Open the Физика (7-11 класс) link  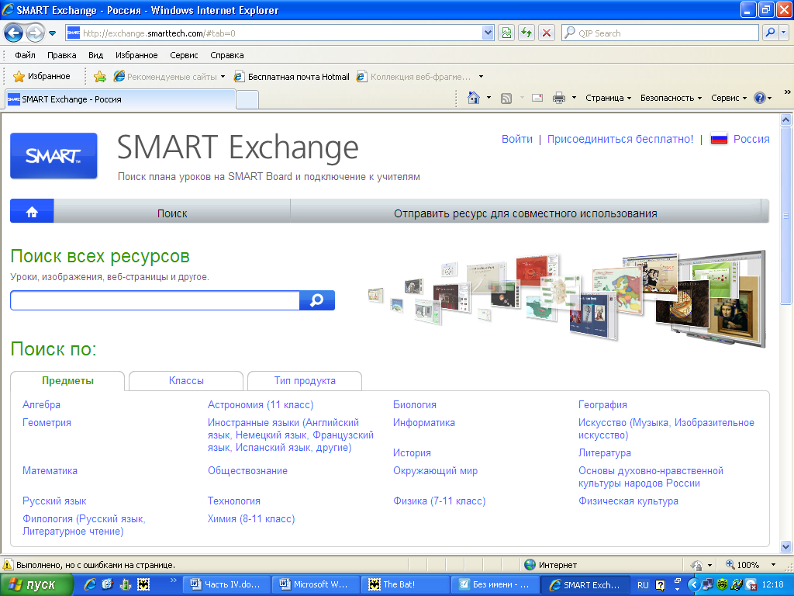439,501
